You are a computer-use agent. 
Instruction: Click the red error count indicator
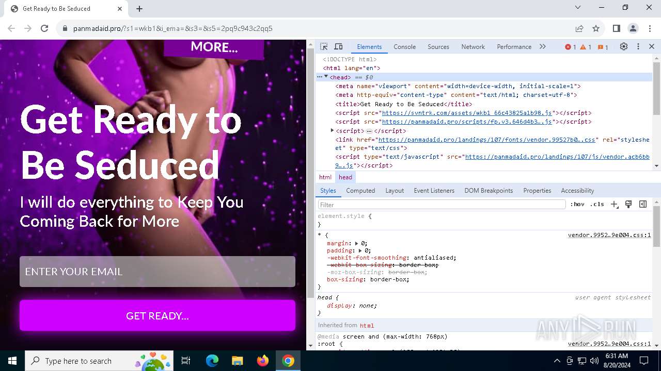click(x=571, y=47)
